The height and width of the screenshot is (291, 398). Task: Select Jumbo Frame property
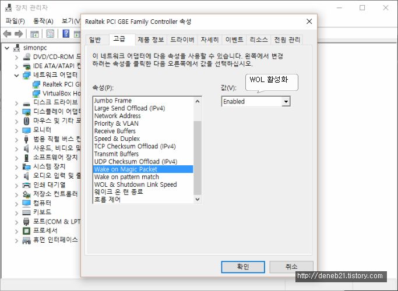(x=143, y=100)
